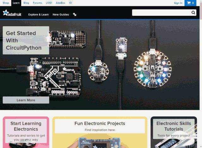
Task: Open the LIVE! tab
Action: pyautogui.click(x=49, y=3)
